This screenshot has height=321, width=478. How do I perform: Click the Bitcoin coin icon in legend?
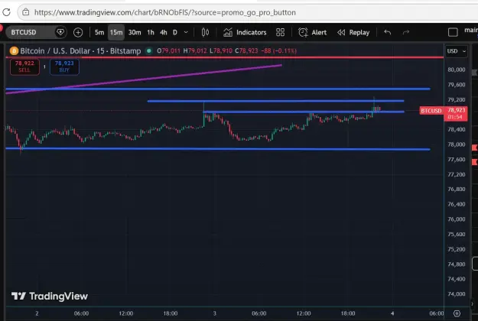tap(14, 50)
